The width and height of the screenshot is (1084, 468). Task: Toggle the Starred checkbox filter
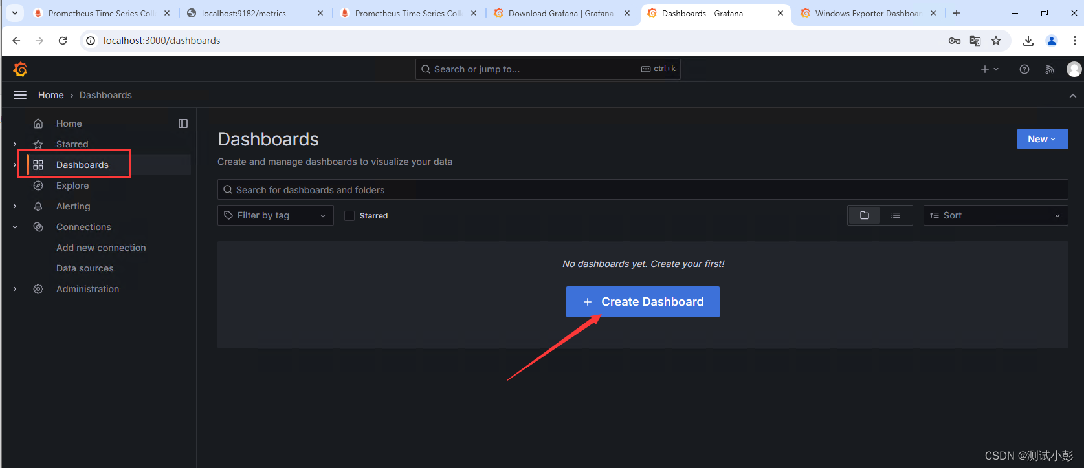(x=349, y=216)
